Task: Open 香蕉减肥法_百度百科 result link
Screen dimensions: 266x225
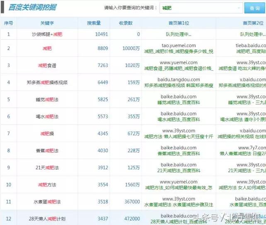Action: click(x=179, y=153)
